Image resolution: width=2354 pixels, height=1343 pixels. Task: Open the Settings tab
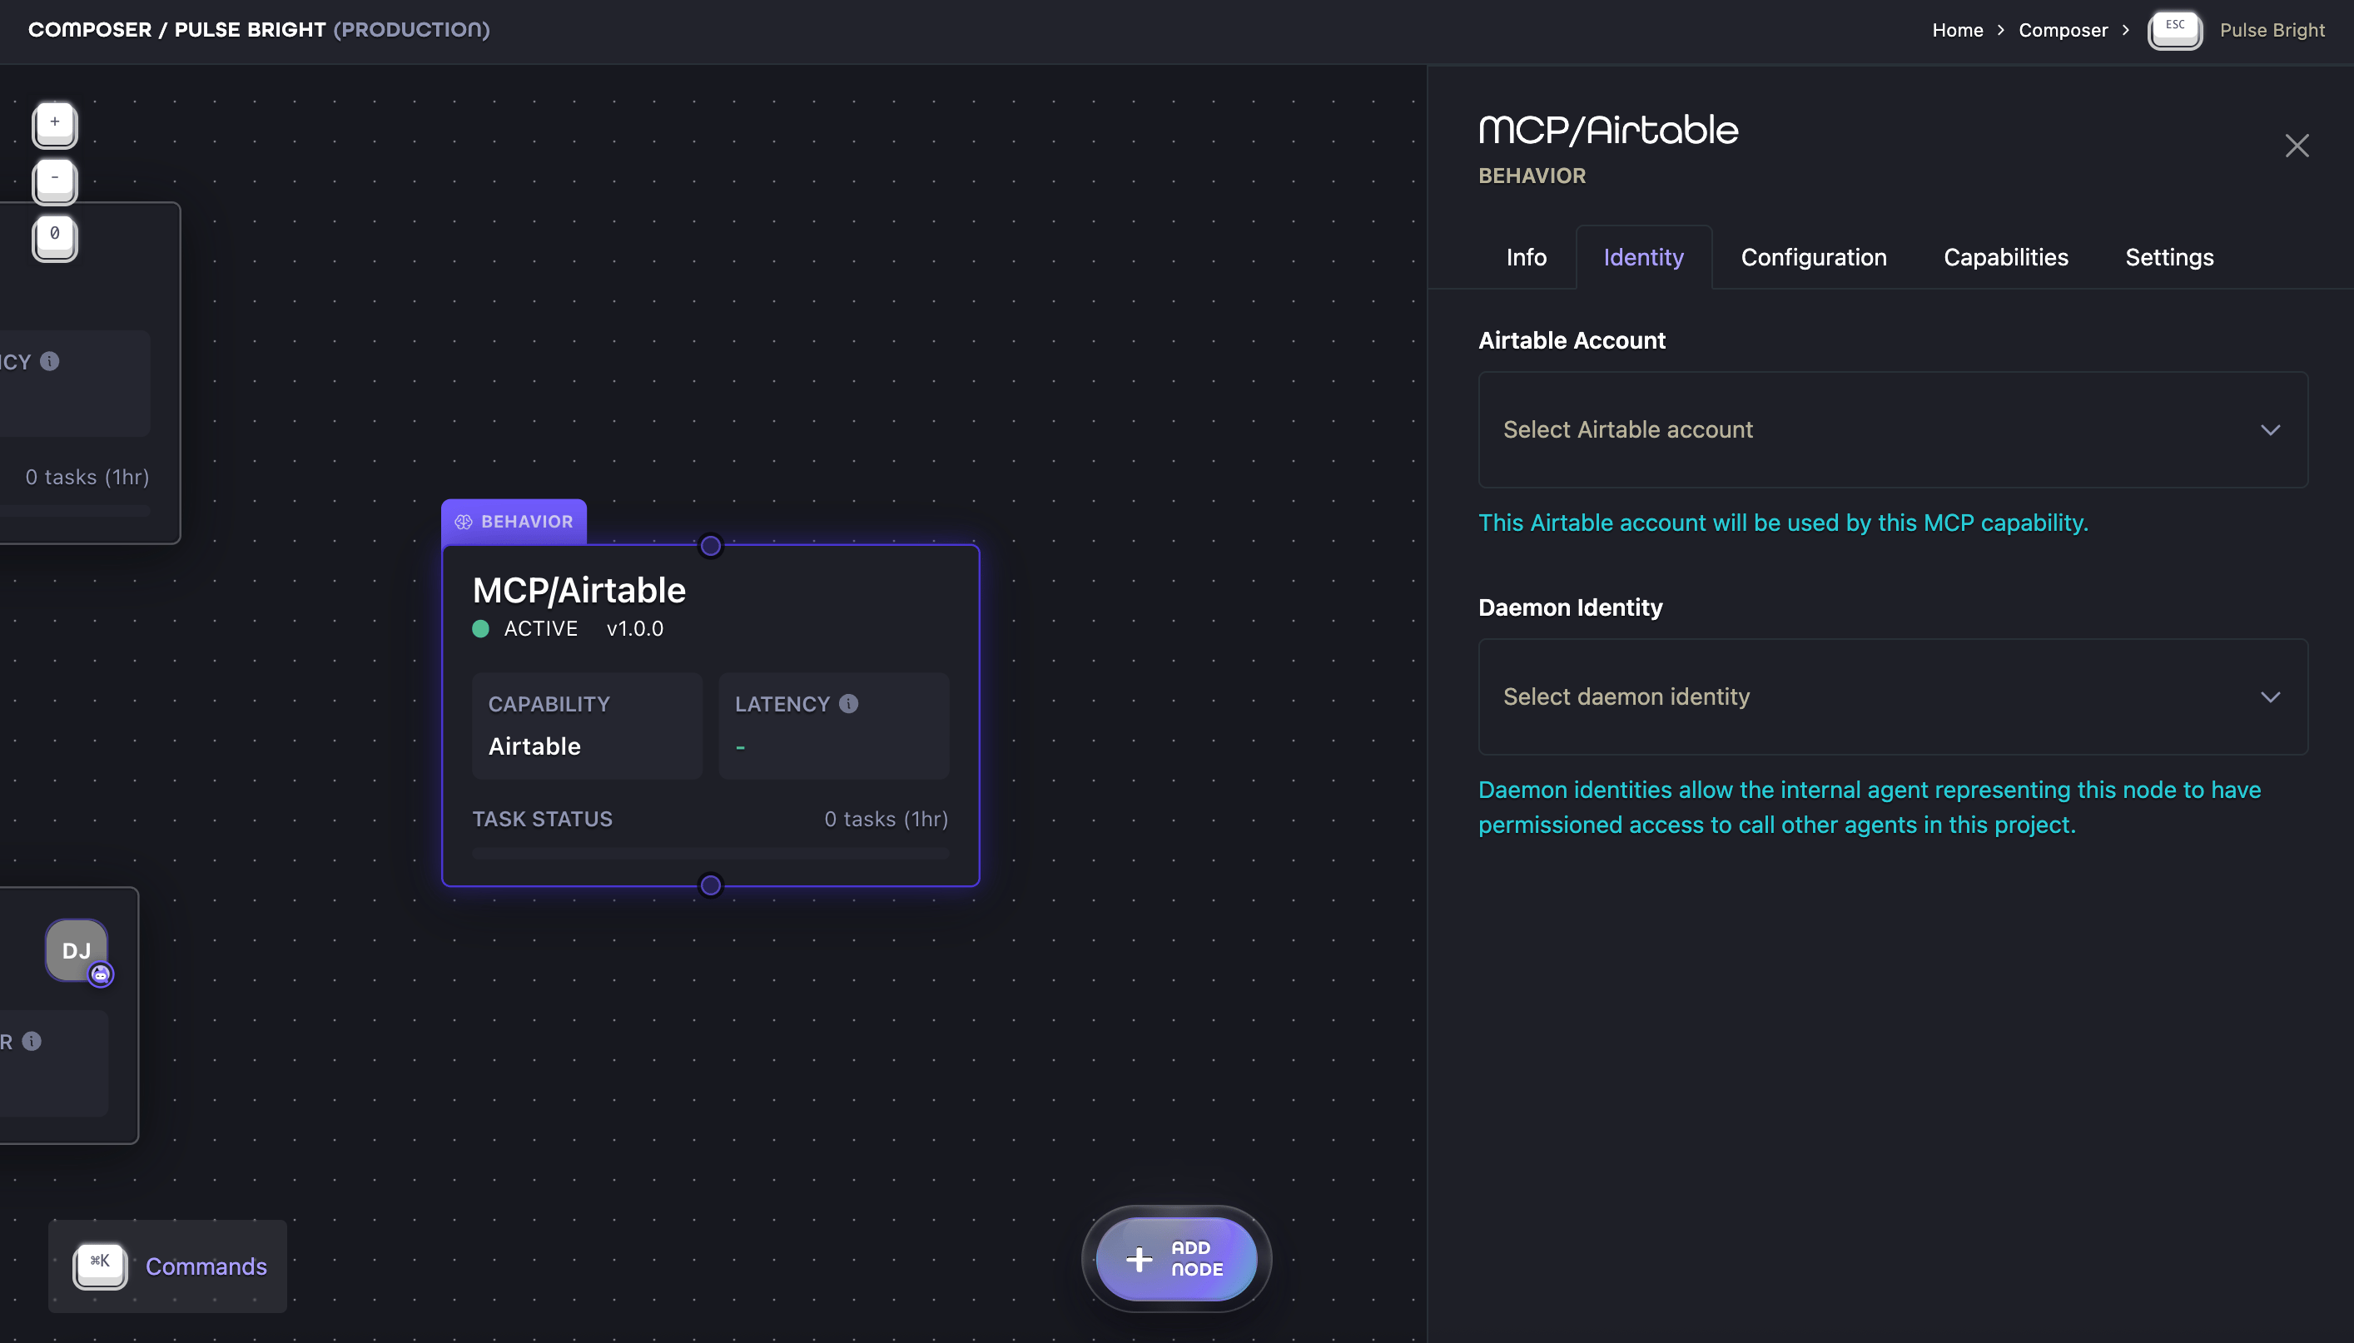[x=2168, y=257]
